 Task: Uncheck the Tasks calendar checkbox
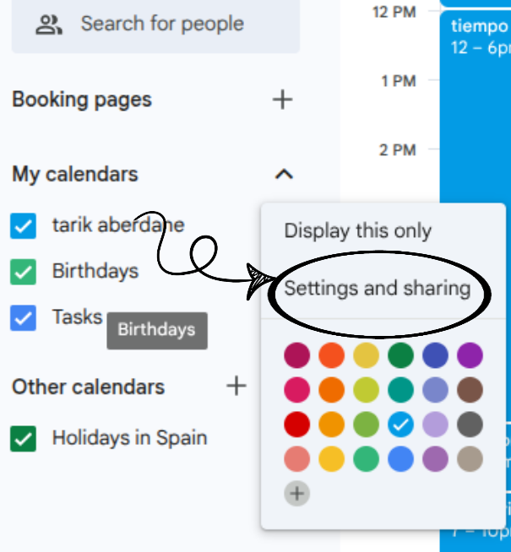[24, 317]
